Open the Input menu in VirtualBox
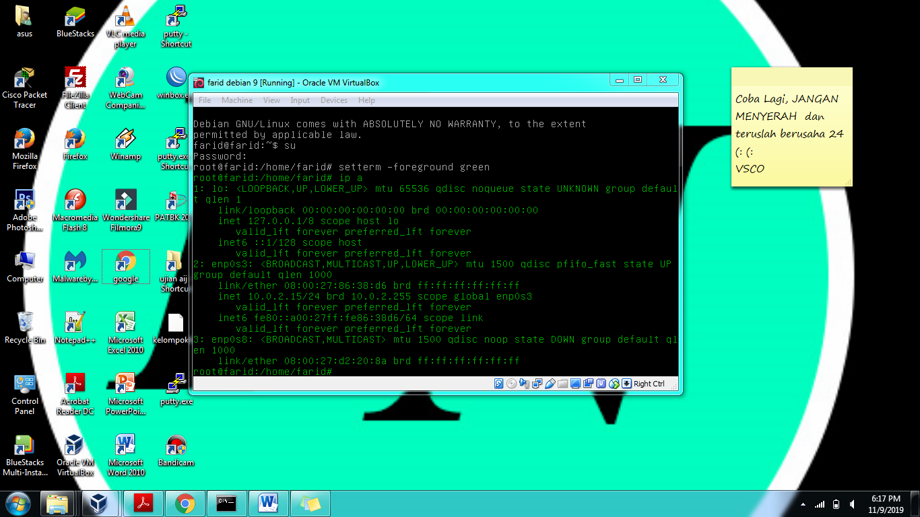Screen dimensions: 920x517 tap(300, 100)
